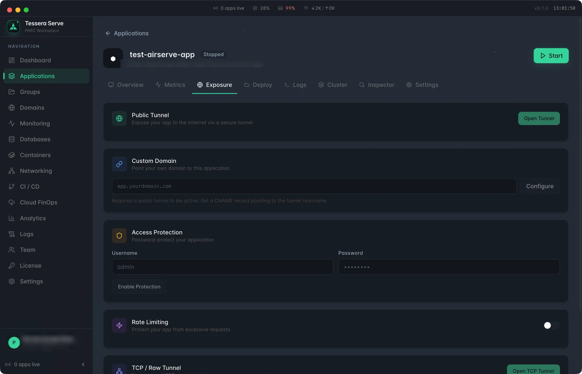Open Monitoring pulse icon in sidebar
Image resolution: width=582 pixels, height=374 pixels.
point(12,123)
